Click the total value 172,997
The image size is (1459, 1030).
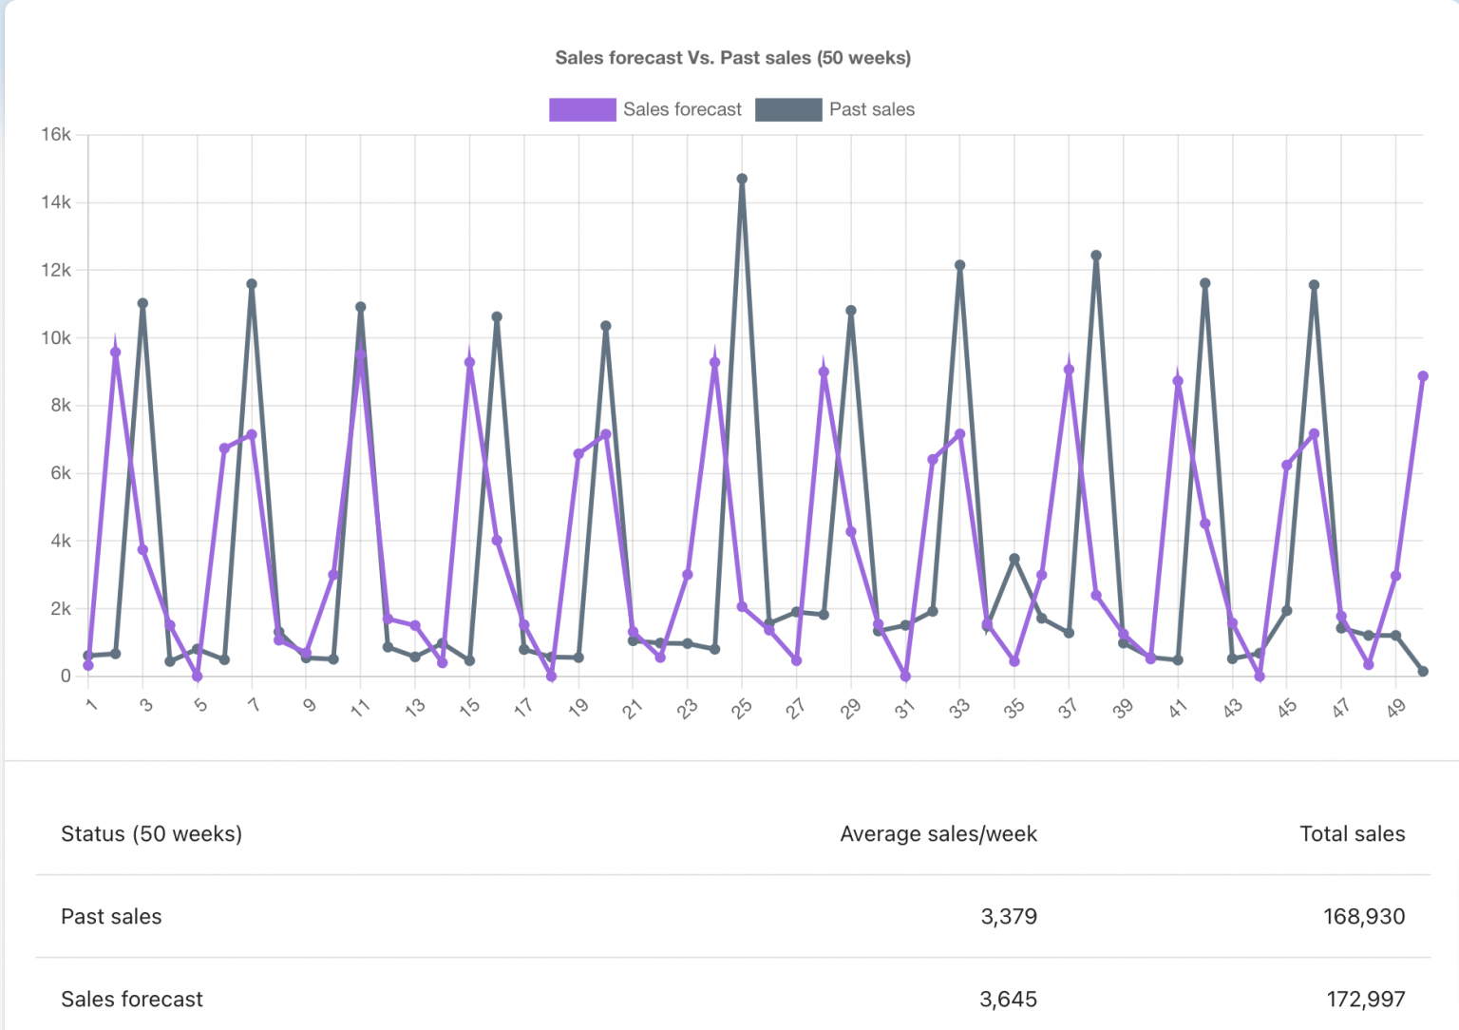[1366, 1000]
